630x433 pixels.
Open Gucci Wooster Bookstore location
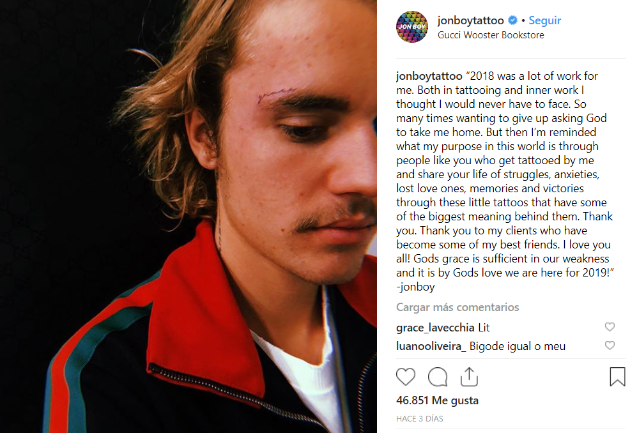pyautogui.click(x=491, y=35)
